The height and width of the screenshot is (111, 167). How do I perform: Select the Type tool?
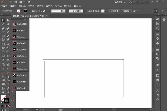[3, 32]
